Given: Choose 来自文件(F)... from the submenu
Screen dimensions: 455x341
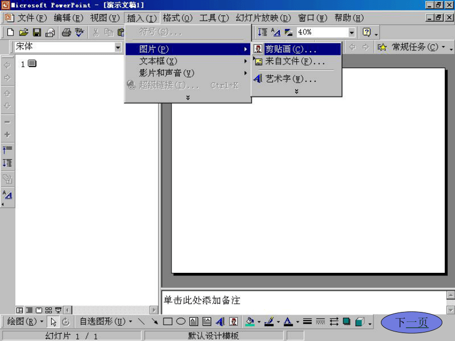Looking at the screenshot, I should tap(296, 61).
